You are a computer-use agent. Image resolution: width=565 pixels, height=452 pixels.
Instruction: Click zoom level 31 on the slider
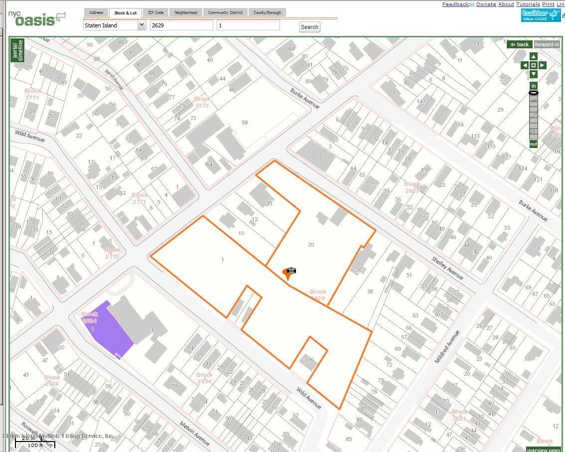(x=534, y=101)
